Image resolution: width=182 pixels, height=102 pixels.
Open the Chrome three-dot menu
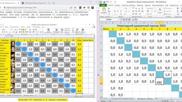pos(97,8)
